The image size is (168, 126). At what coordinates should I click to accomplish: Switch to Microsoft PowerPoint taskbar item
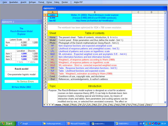coord(78,123)
